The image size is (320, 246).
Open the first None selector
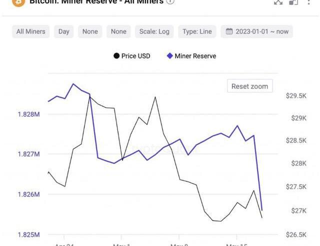click(x=90, y=31)
